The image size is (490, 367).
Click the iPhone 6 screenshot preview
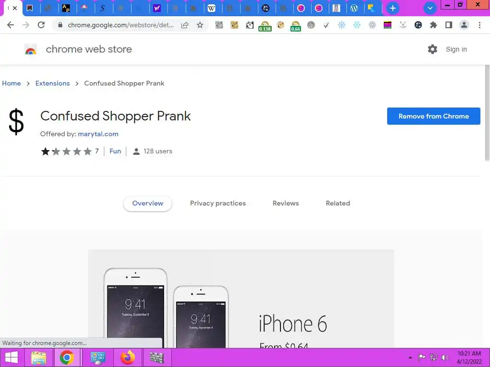[x=241, y=299]
